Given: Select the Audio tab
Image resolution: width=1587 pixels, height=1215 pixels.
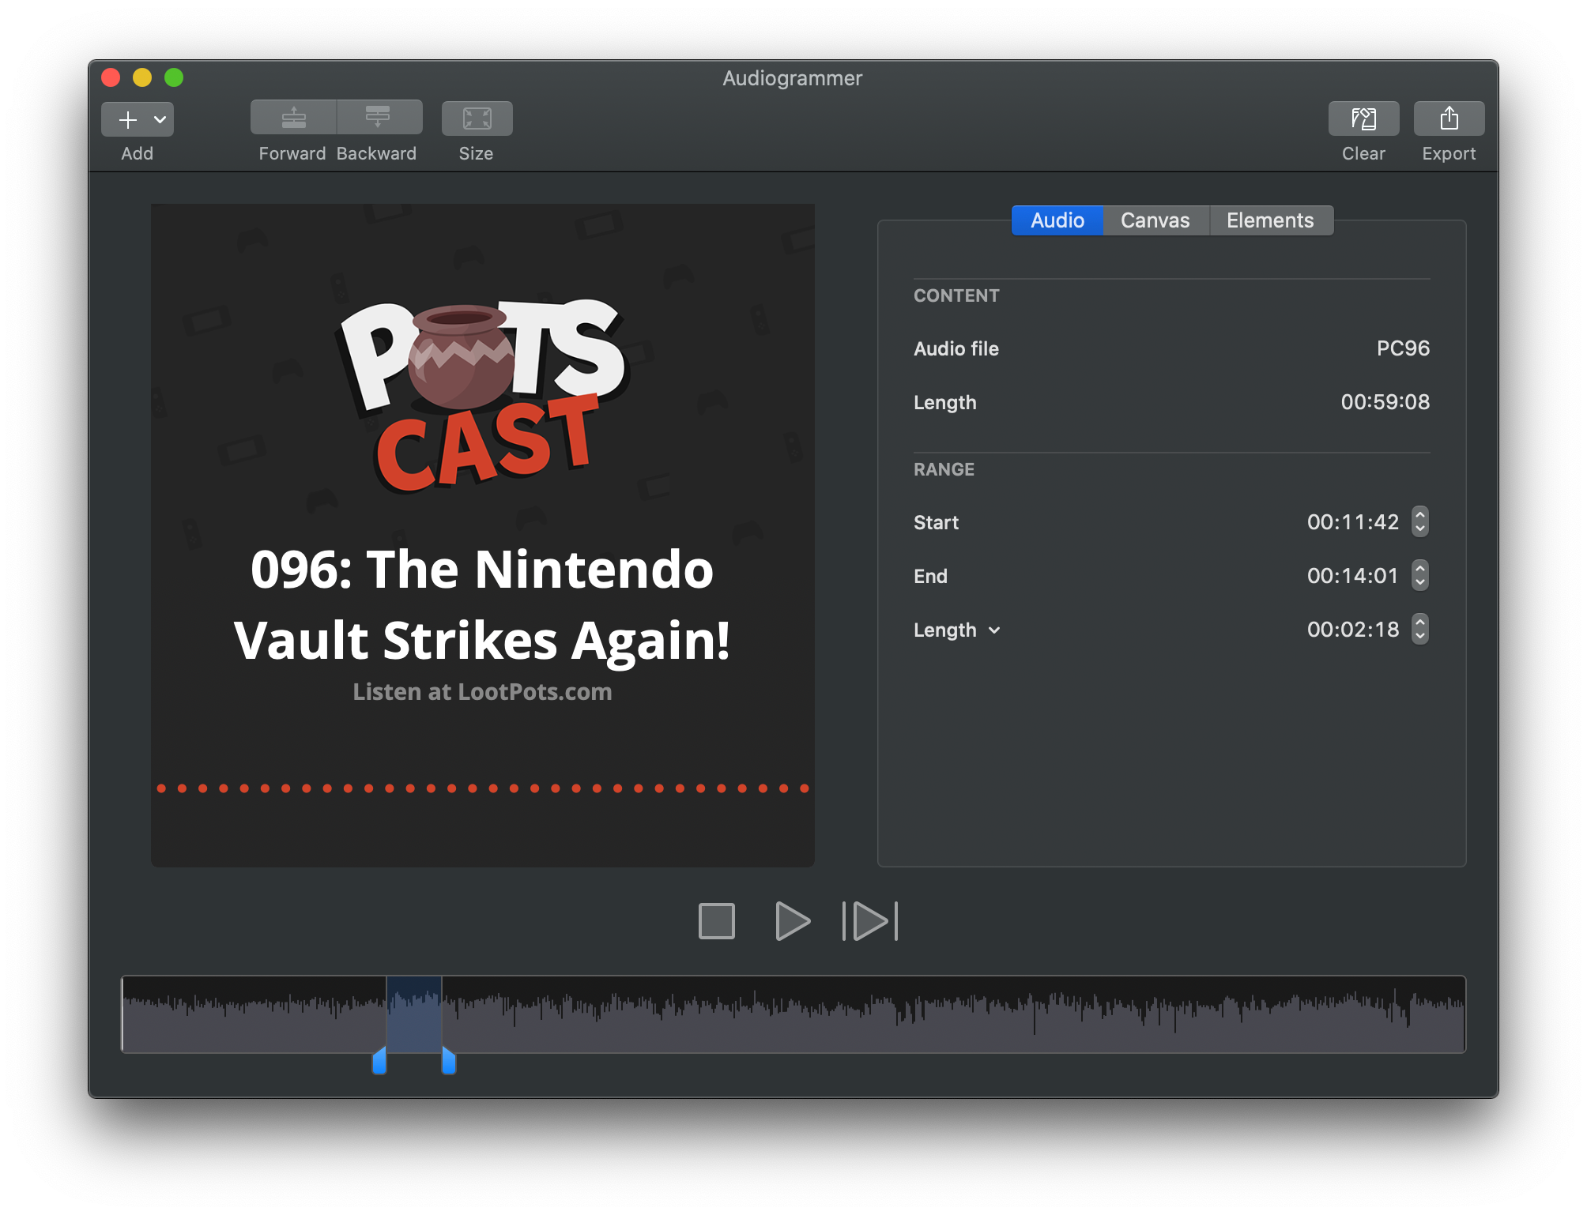Looking at the screenshot, I should pos(1057,220).
